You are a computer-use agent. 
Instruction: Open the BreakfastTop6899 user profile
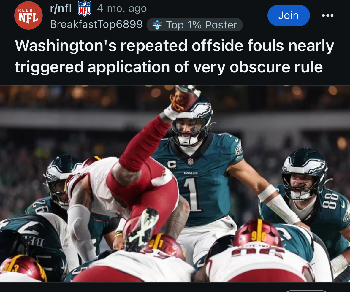96,24
